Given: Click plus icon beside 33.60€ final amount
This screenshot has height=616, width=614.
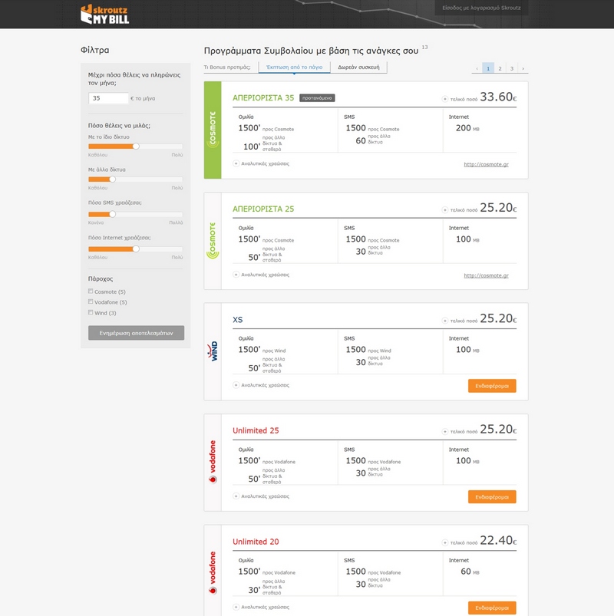Looking at the screenshot, I should tap(445, 99).
